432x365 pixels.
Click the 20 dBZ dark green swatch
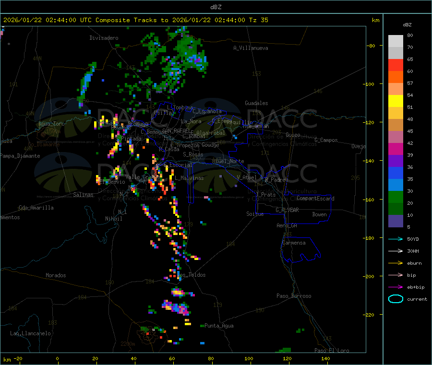coord(396,209)
